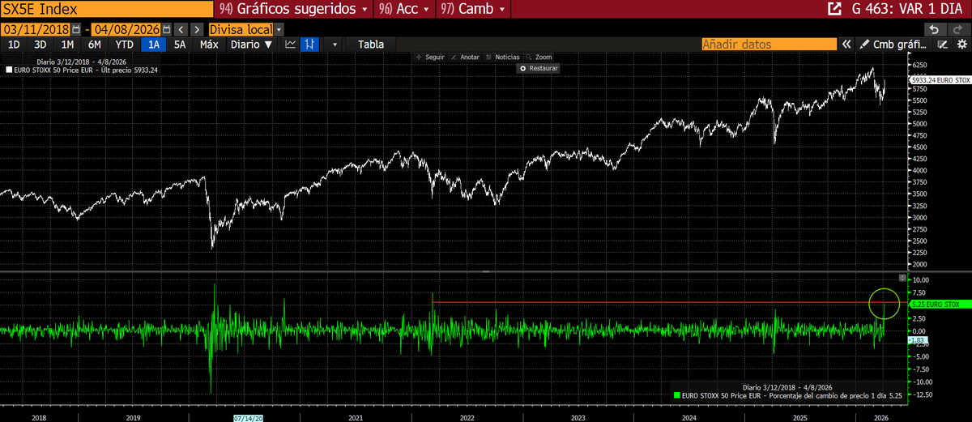Click the Restaurar button
The width and height of the screenshot is (972, 422).
[x=539, y=69]
